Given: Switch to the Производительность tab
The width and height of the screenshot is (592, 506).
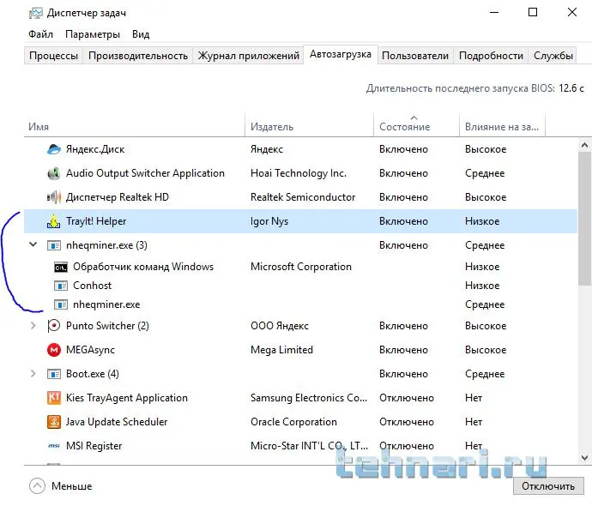Looking at the screenshot, I should (137, 56).
